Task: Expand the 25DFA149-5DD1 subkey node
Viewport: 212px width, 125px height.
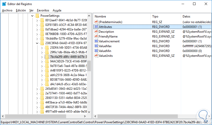Action: (x=42, y=48)
